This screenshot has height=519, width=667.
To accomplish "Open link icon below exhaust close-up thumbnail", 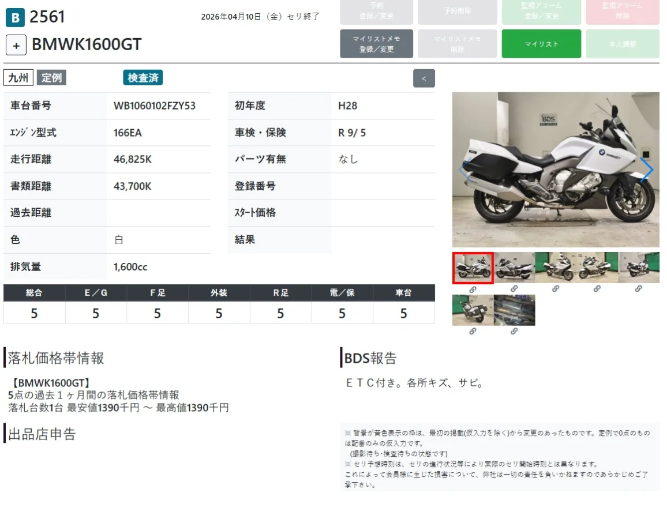I will 514,331.
